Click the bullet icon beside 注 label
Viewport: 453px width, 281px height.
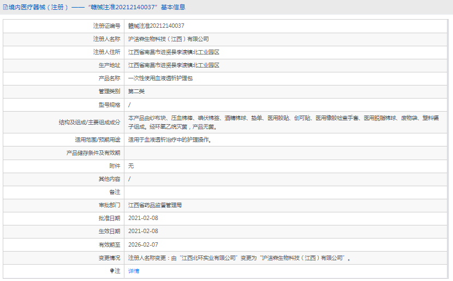click(x=112, y=271)
